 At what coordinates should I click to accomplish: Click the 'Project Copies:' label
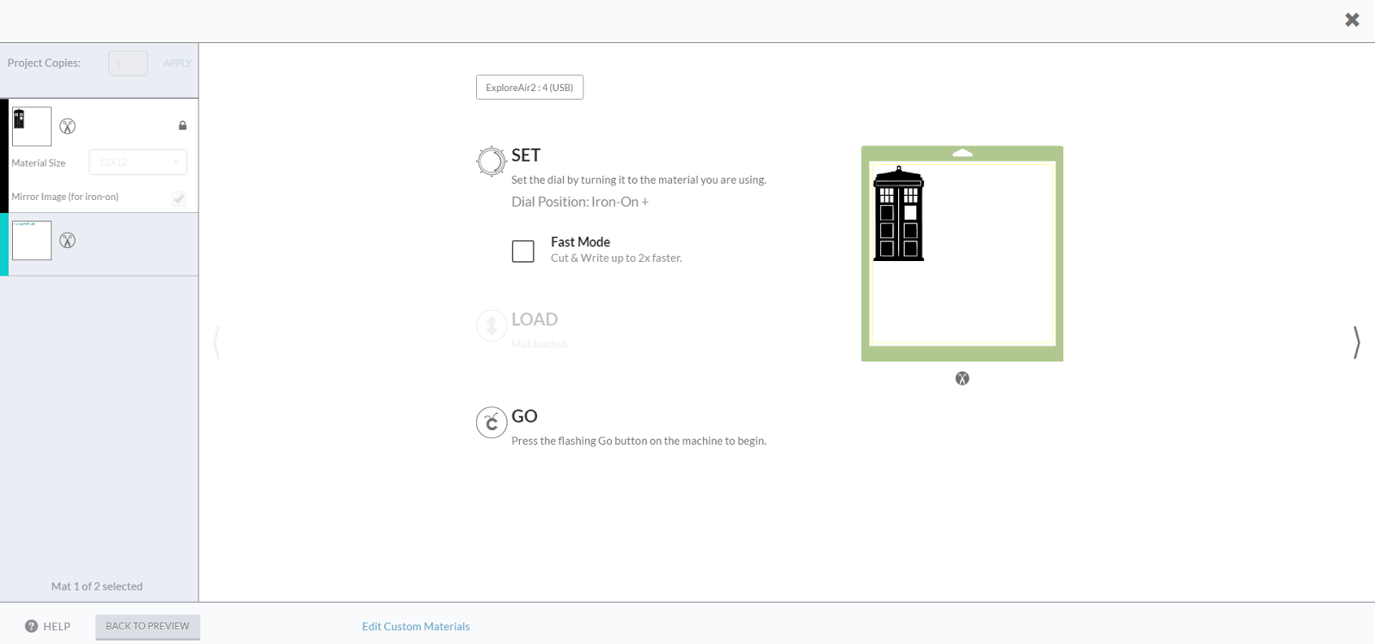[x=44, y=63]
